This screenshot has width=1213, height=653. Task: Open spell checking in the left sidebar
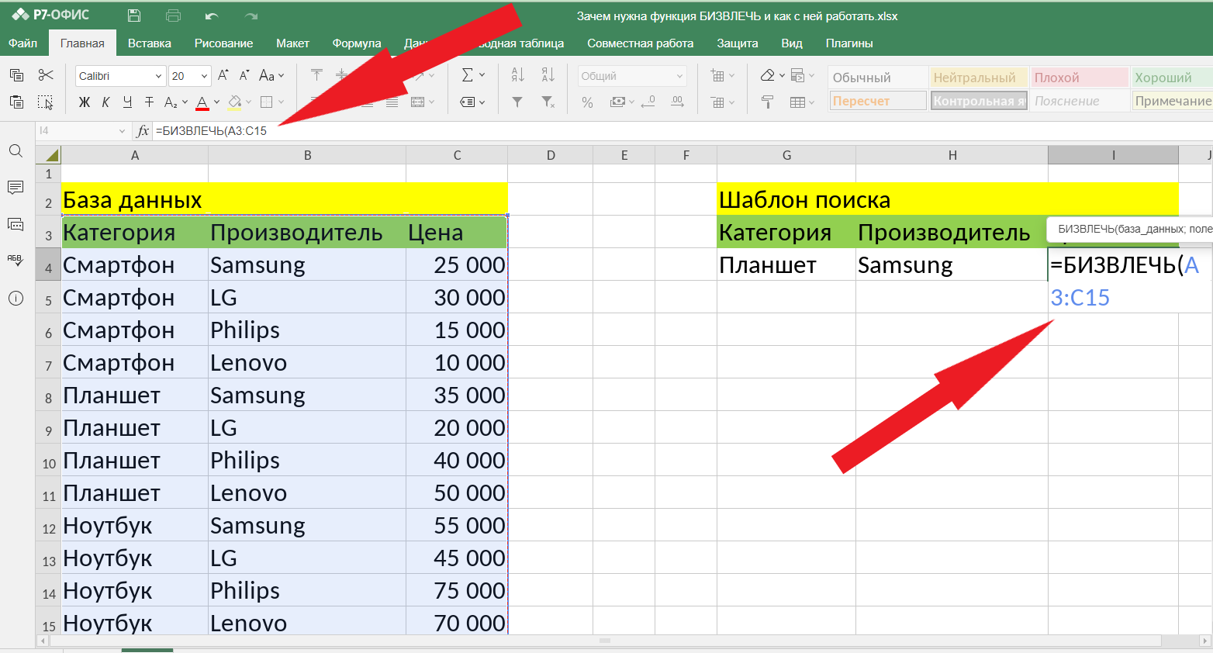click(16, 261)
